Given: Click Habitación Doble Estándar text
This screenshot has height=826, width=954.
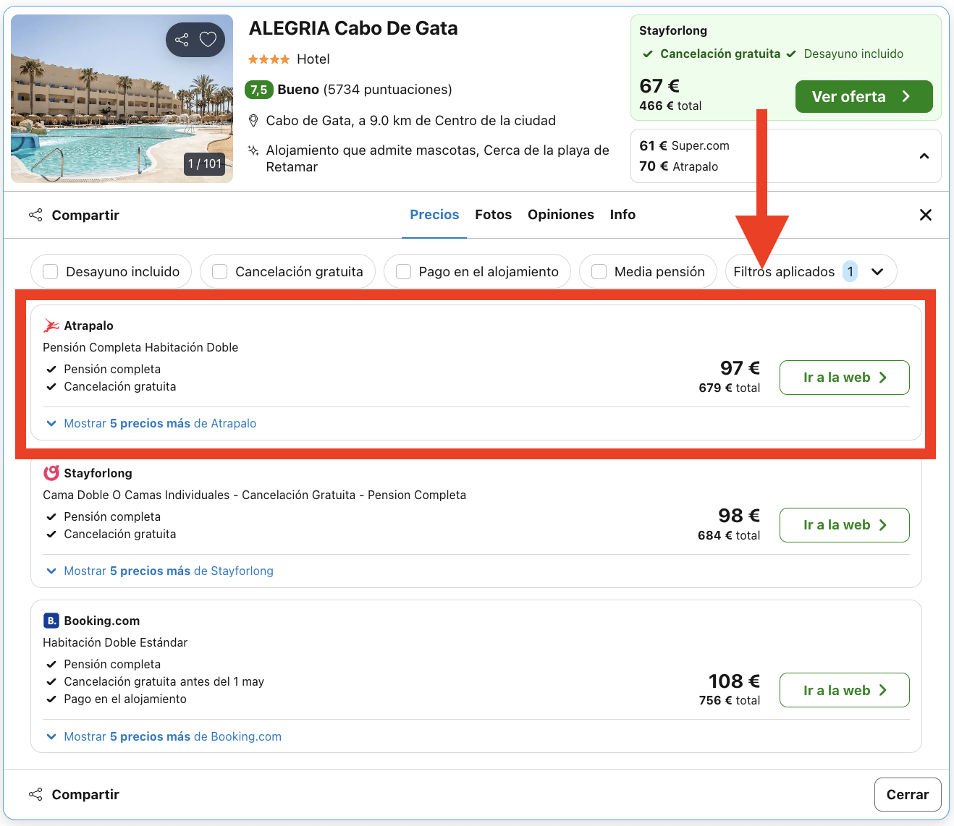Looking at the screenshot, I should click(x=115, y=642).
